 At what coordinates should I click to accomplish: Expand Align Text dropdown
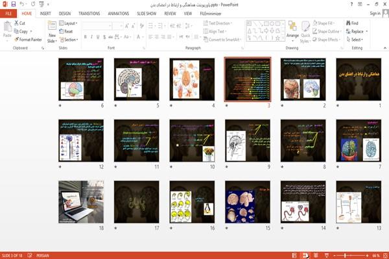pos(215,31)
